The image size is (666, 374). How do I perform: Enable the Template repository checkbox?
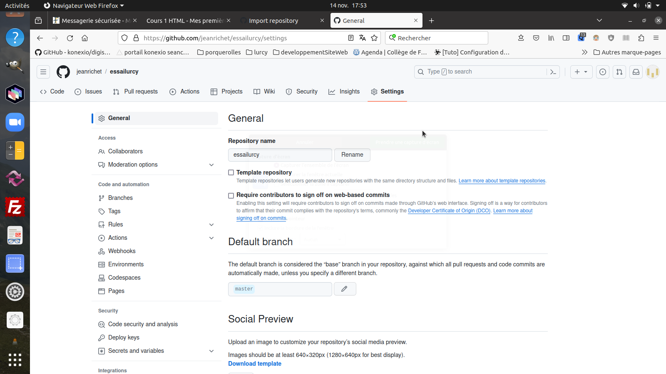(231, 172)
